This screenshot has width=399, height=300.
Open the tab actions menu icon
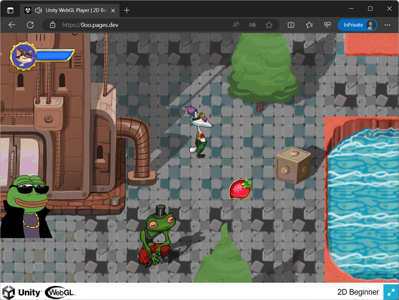10,10
